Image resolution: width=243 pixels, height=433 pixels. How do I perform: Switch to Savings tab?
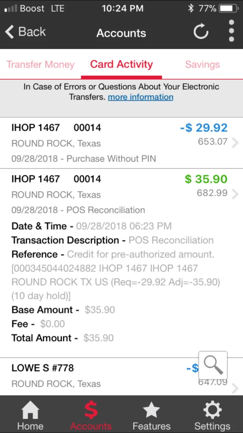point(202,65)
